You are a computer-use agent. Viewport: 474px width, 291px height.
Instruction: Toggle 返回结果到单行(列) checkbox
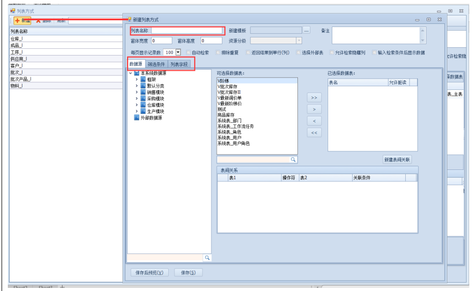248,52
